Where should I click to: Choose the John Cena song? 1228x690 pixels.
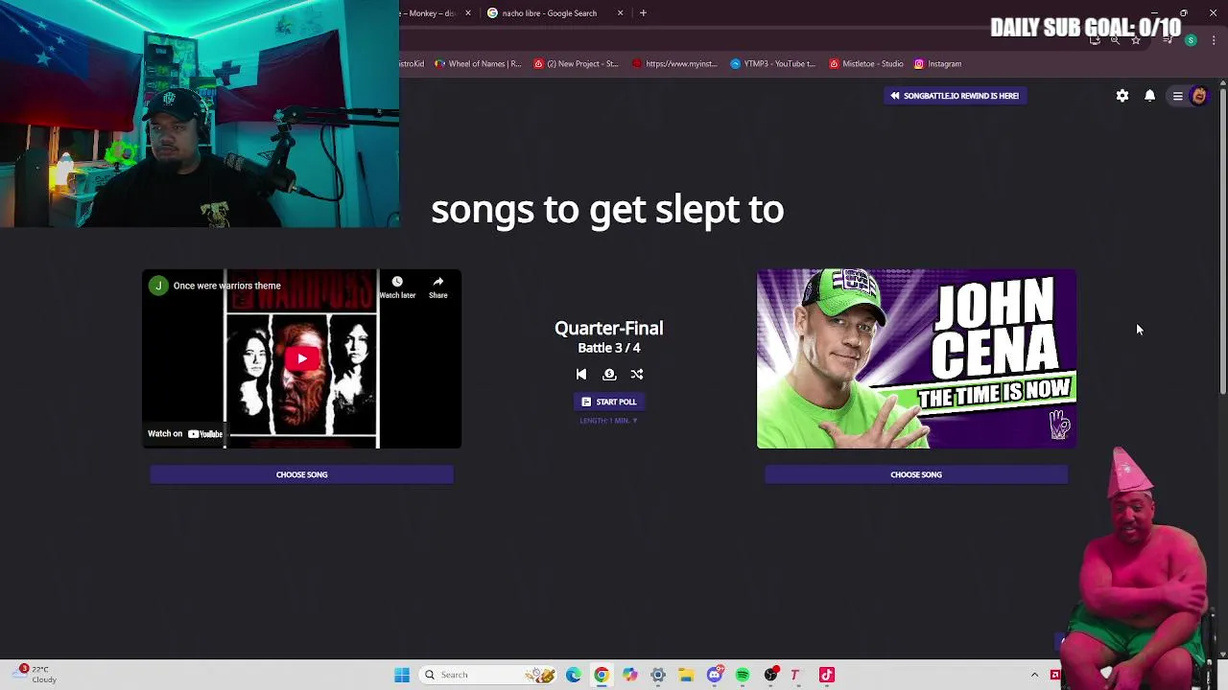click(x=916, y=474)
